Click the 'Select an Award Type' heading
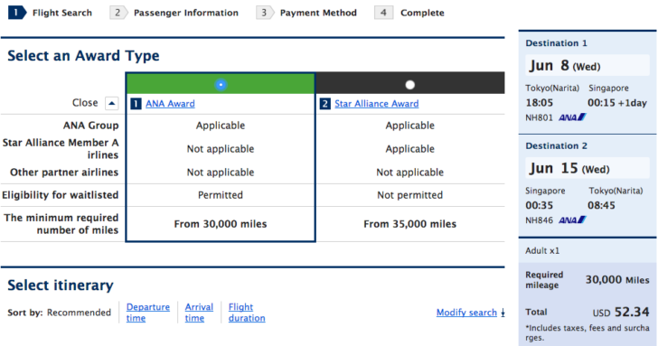Screen dimensions: 658x346 pyautogui.click(x=83, y=55)
